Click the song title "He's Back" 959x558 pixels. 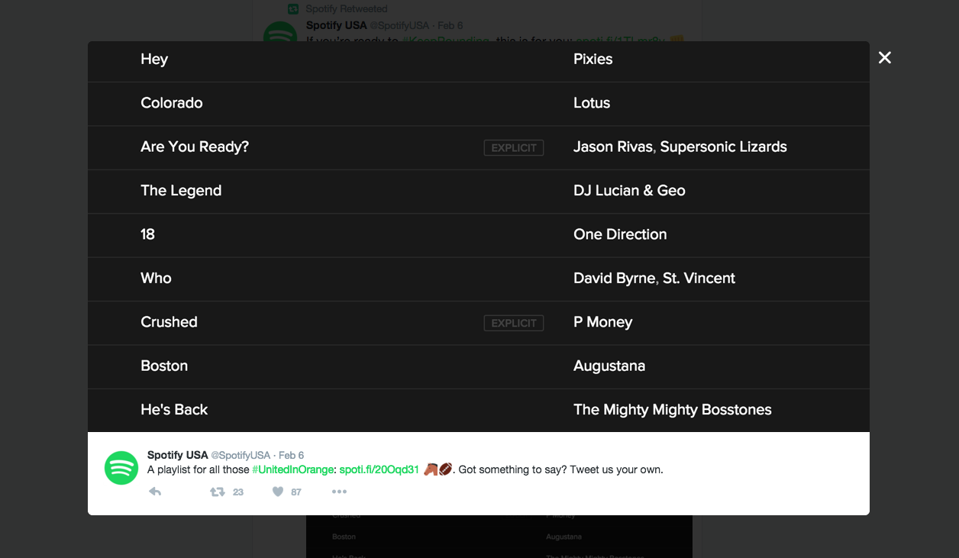tap(174, 410)
